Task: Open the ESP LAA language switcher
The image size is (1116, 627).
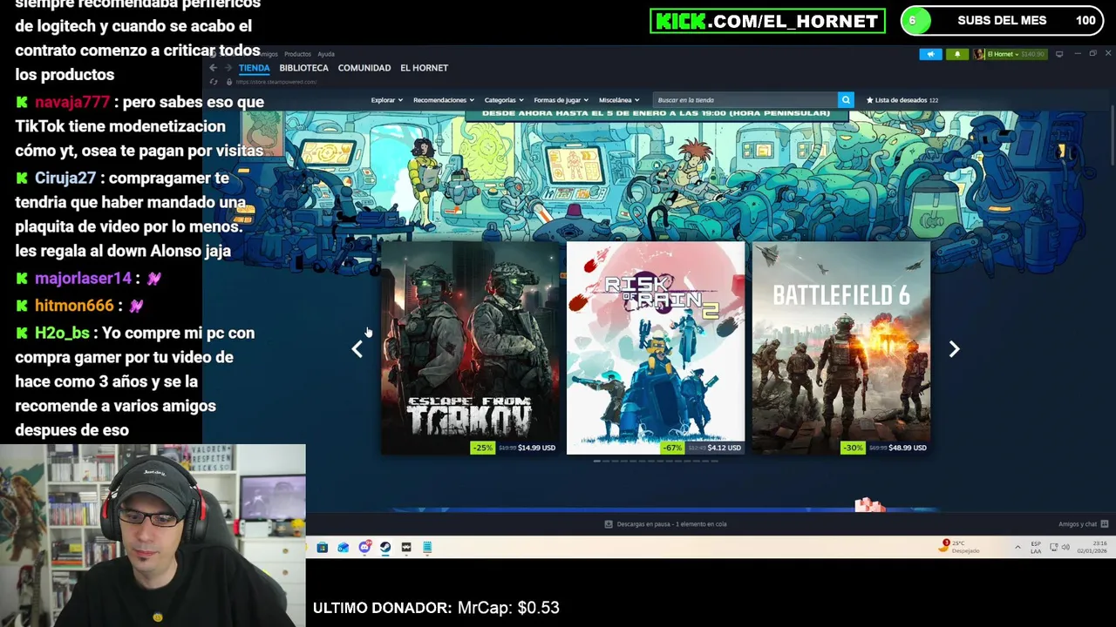Action: coord(1036,548)
